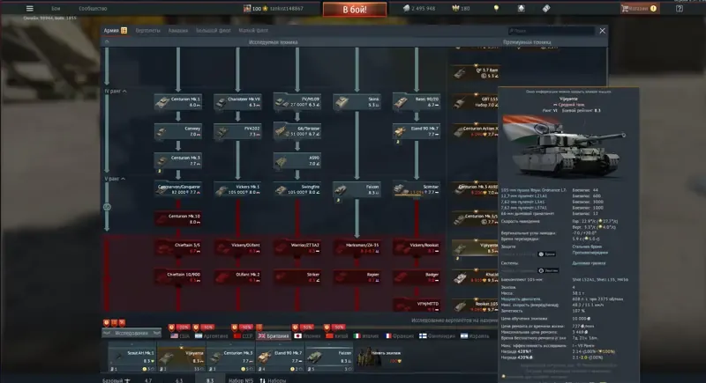The width and height of the screenshot is (706, 383).
Task: Choose the Аргентина nation
Action: pyautogui.click(x=211, y=335)
